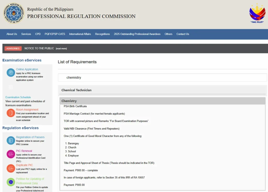Click the Online Application link
268x192 pixels.
click(27, 69)
